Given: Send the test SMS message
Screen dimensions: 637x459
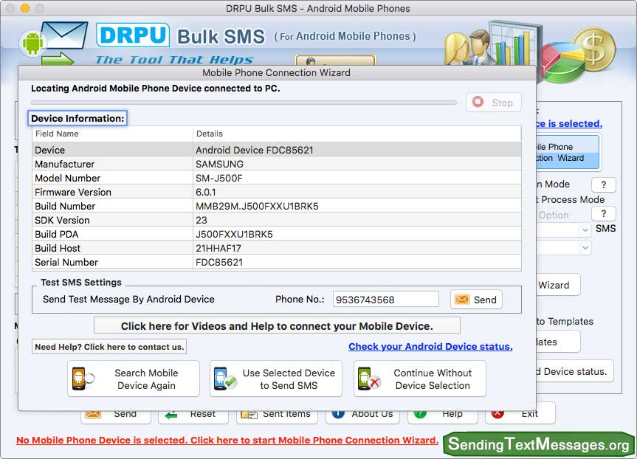Looking at the screenshot, I should pos(476,300).
